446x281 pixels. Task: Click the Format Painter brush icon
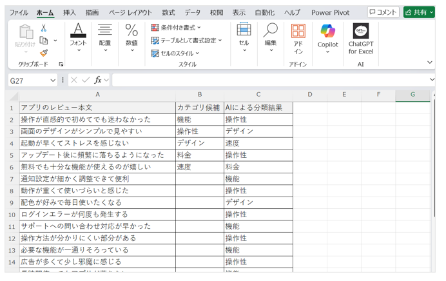pyautogui.click(x=44, y=53)
